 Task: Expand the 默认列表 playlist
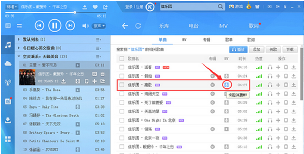[19, 39]
